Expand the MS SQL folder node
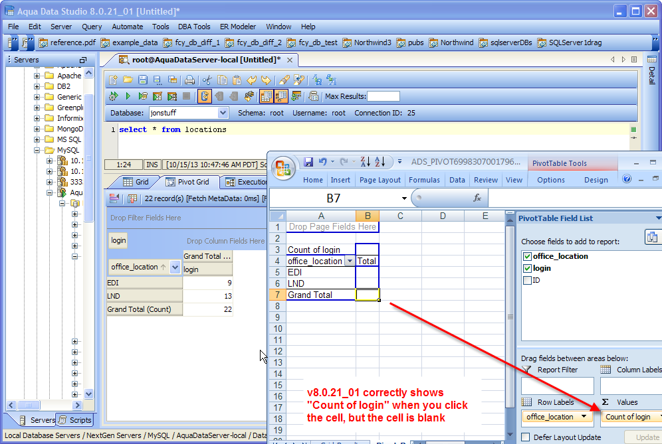The height and width of the screenshot is (444, 662). pyautogui.click(x=37, y=139)
